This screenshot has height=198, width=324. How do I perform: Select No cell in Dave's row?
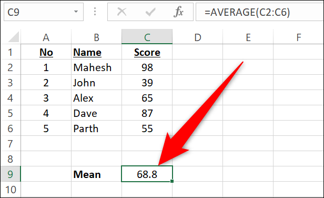click(x=46, y=113)
